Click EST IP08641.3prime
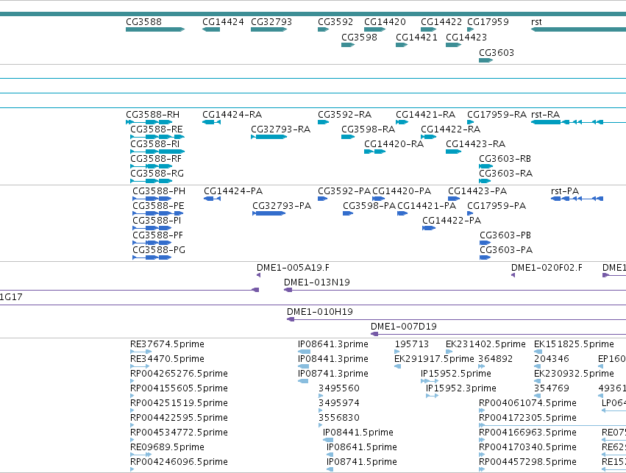Image resolution: width=626 pixels, height=473 pixels. coord(333,344)
